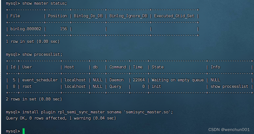
Task: Select the 'State' column header
Action: coord(158,67)
